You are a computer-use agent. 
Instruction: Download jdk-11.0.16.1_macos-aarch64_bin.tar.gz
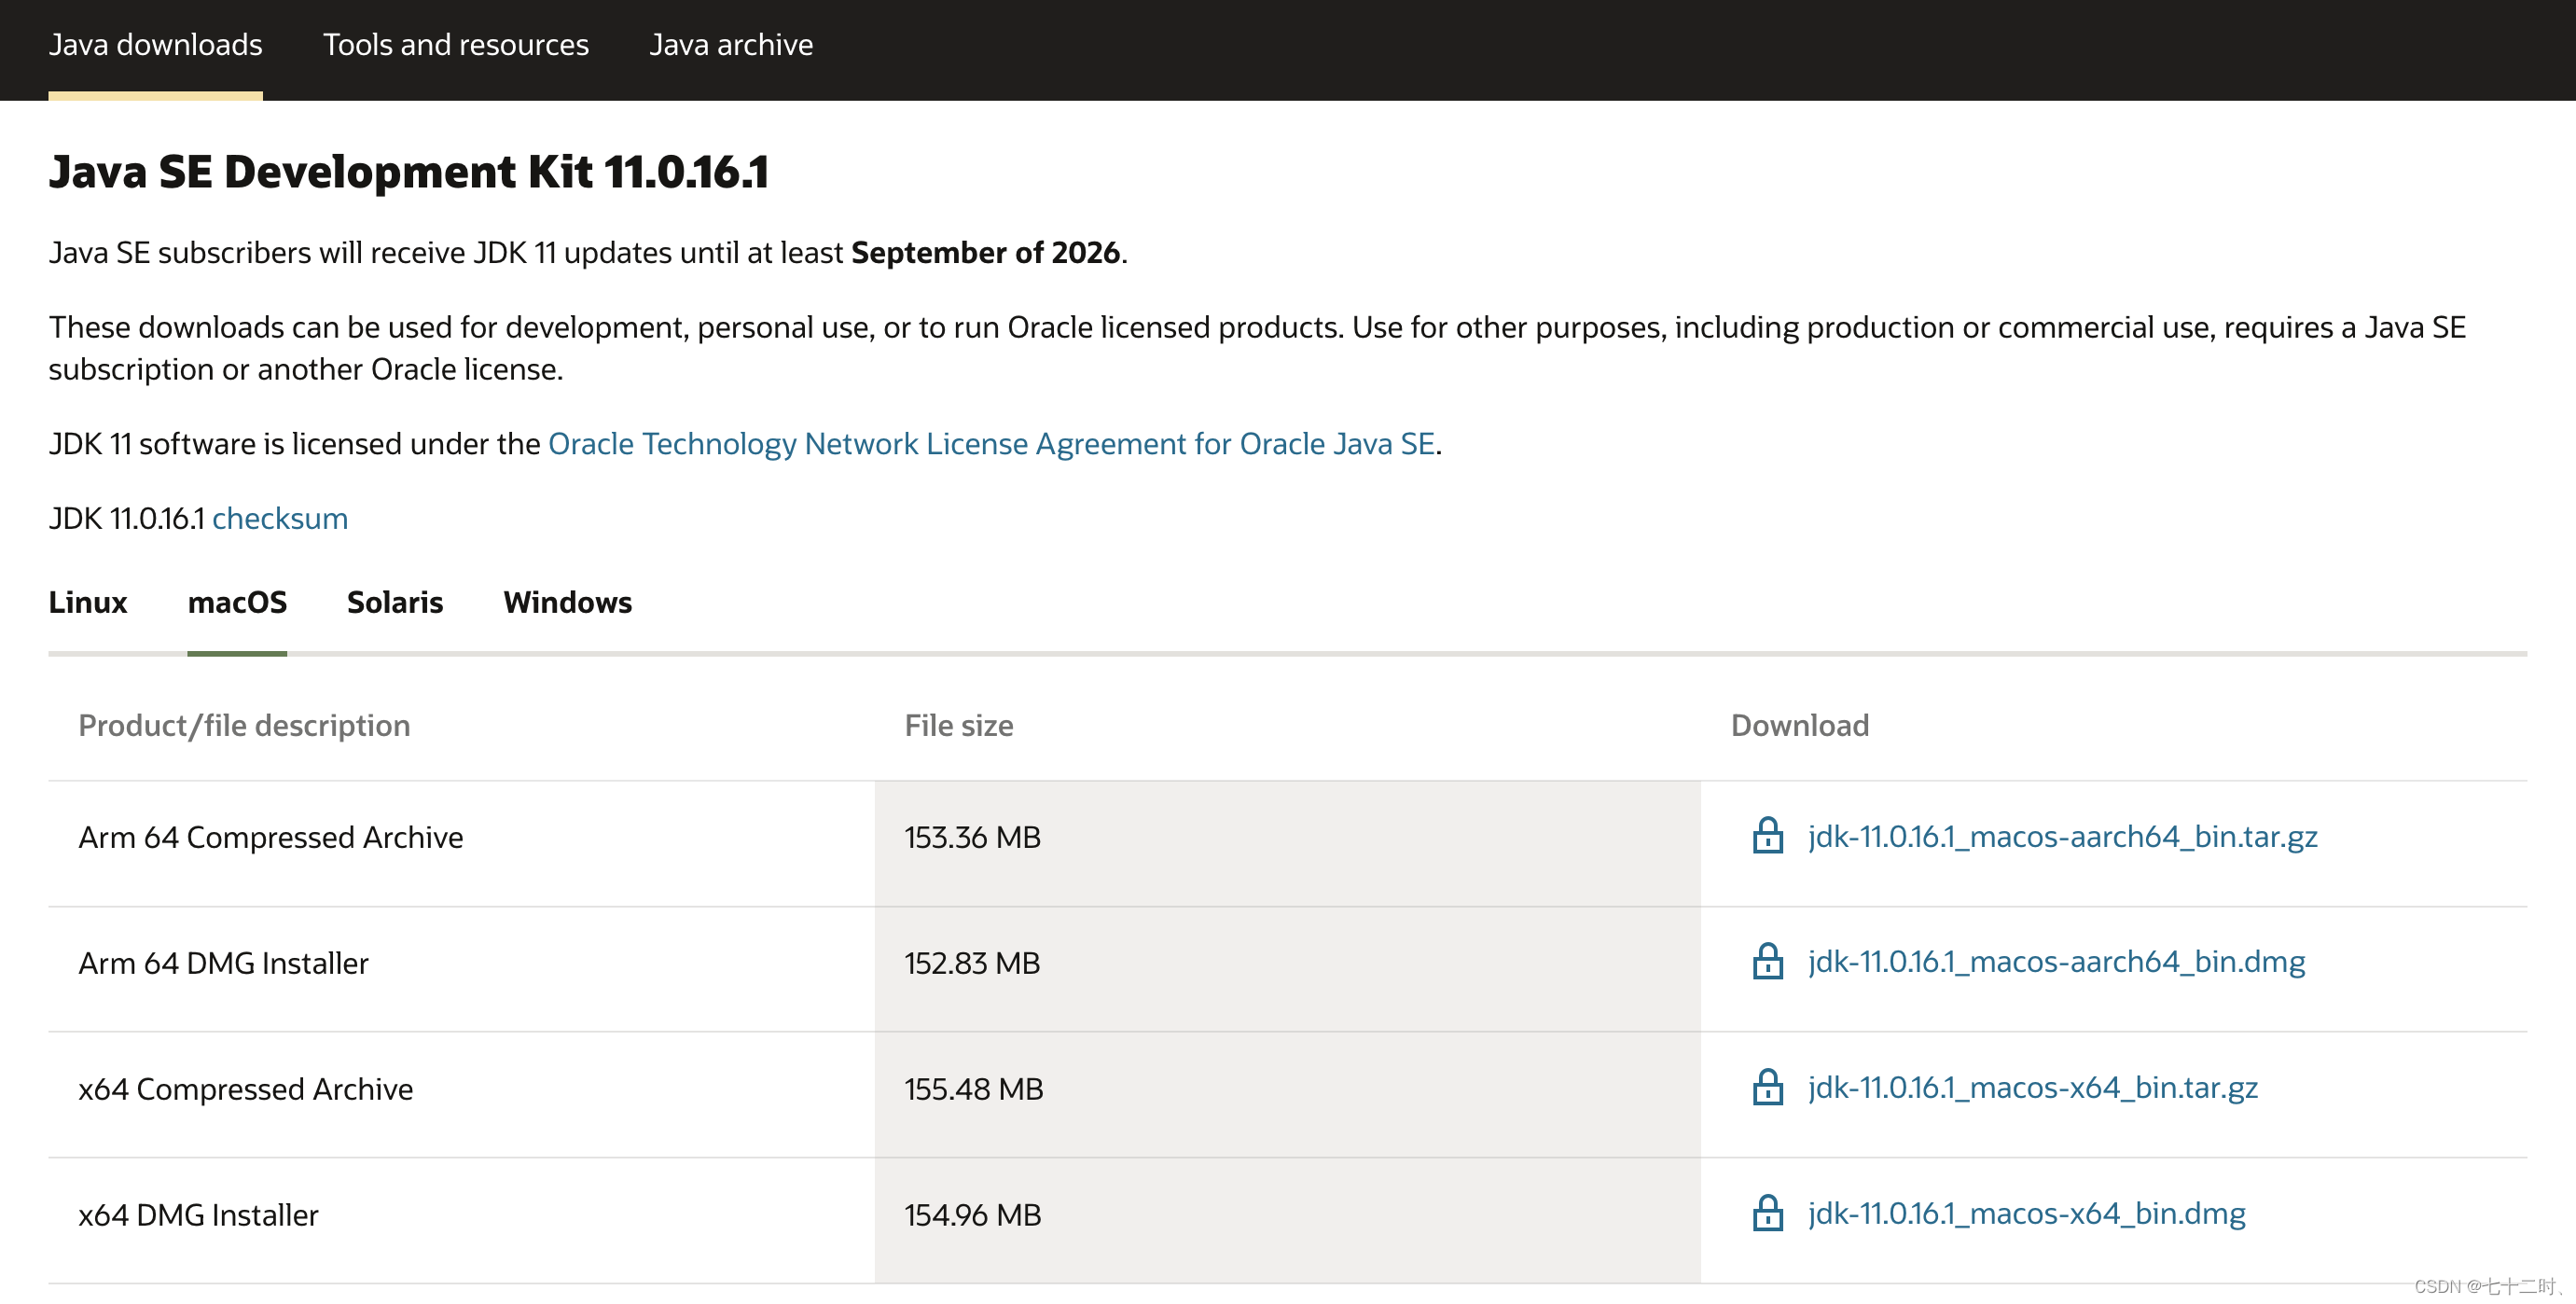(x=2062, y=837)
